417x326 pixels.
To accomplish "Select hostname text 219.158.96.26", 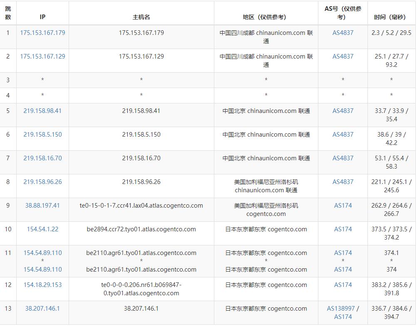I will pos(141,181).
